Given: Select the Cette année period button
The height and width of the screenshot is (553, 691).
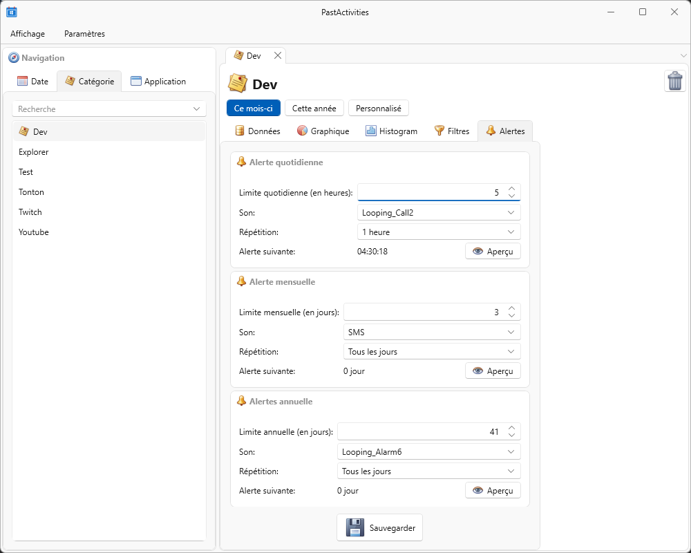Looking at the screenshot, I should tap(314, 108).
